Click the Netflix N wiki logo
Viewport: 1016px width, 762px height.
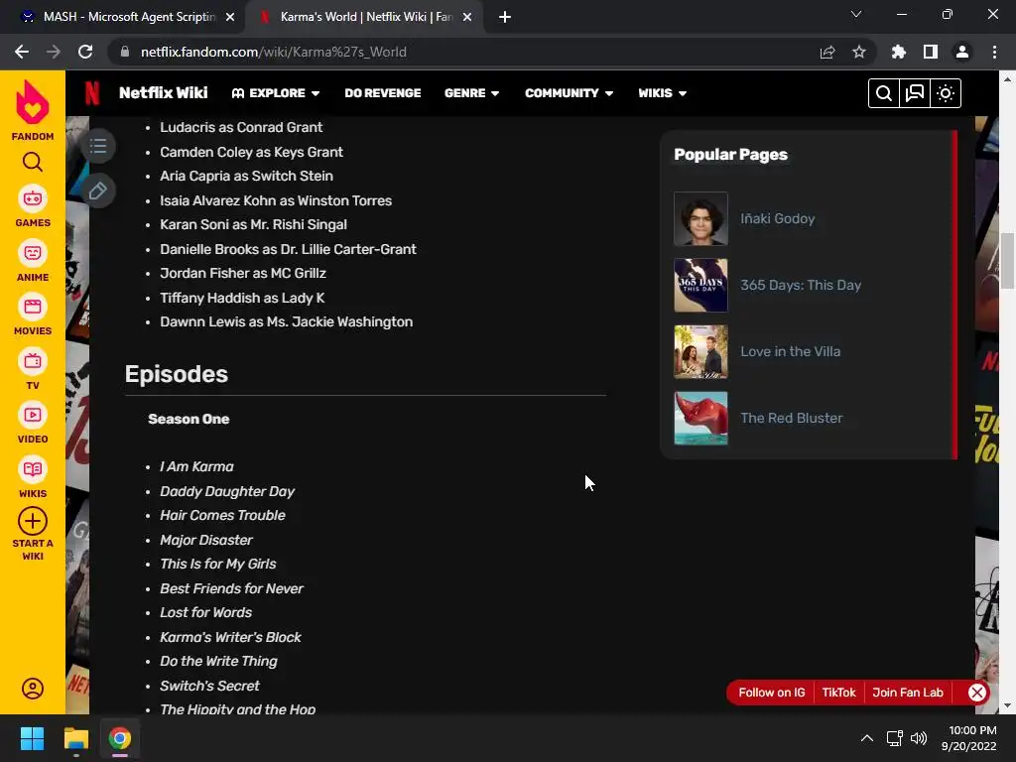(92, 92)
